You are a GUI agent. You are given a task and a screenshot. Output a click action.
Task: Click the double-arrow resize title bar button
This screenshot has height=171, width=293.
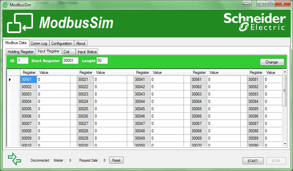tap(247, 4)
